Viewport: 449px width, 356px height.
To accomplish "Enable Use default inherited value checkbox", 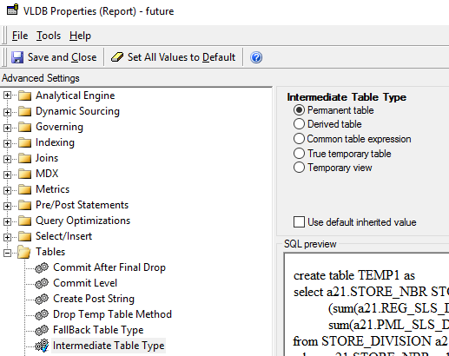I will 299,222.
